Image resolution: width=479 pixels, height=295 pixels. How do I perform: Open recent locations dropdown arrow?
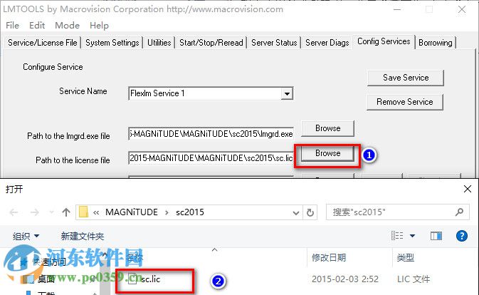pyautogui.click(x=51, y=212)
